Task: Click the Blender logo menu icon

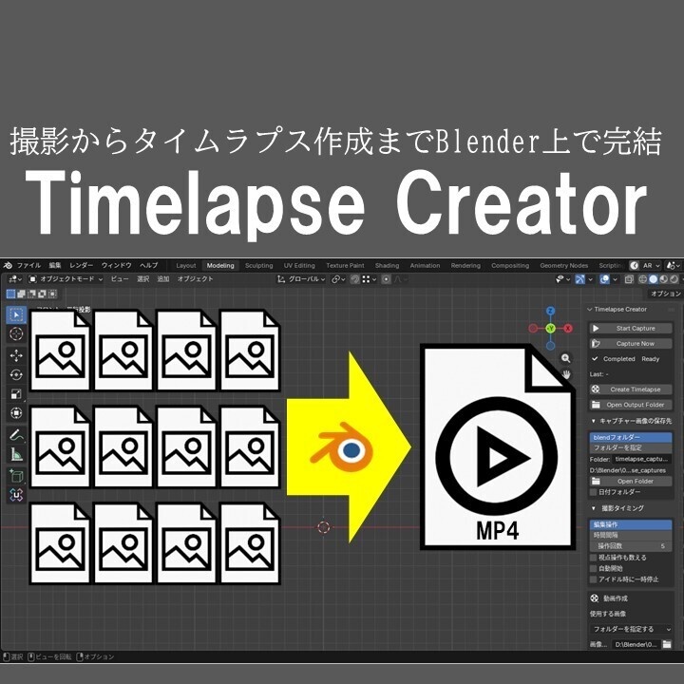Action: [x=8, y=265]
